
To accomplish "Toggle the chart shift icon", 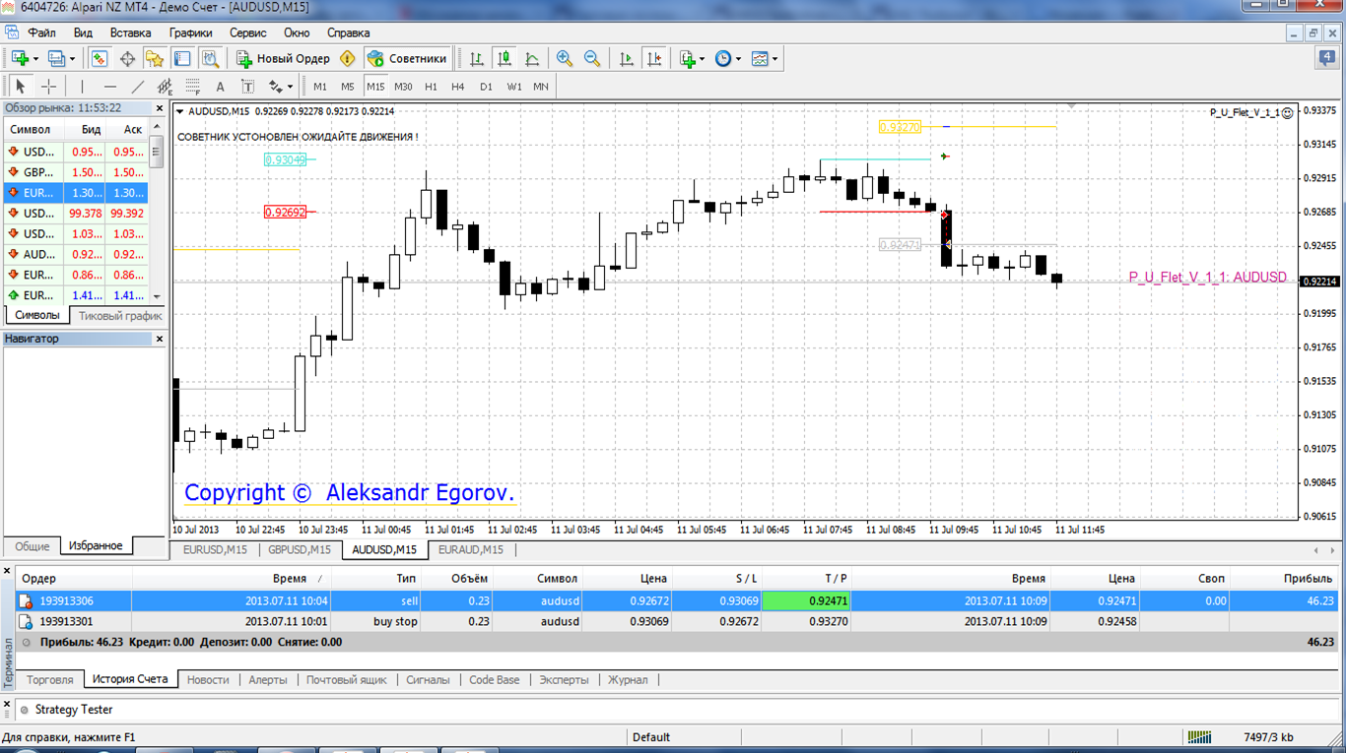I will [654, 59].
